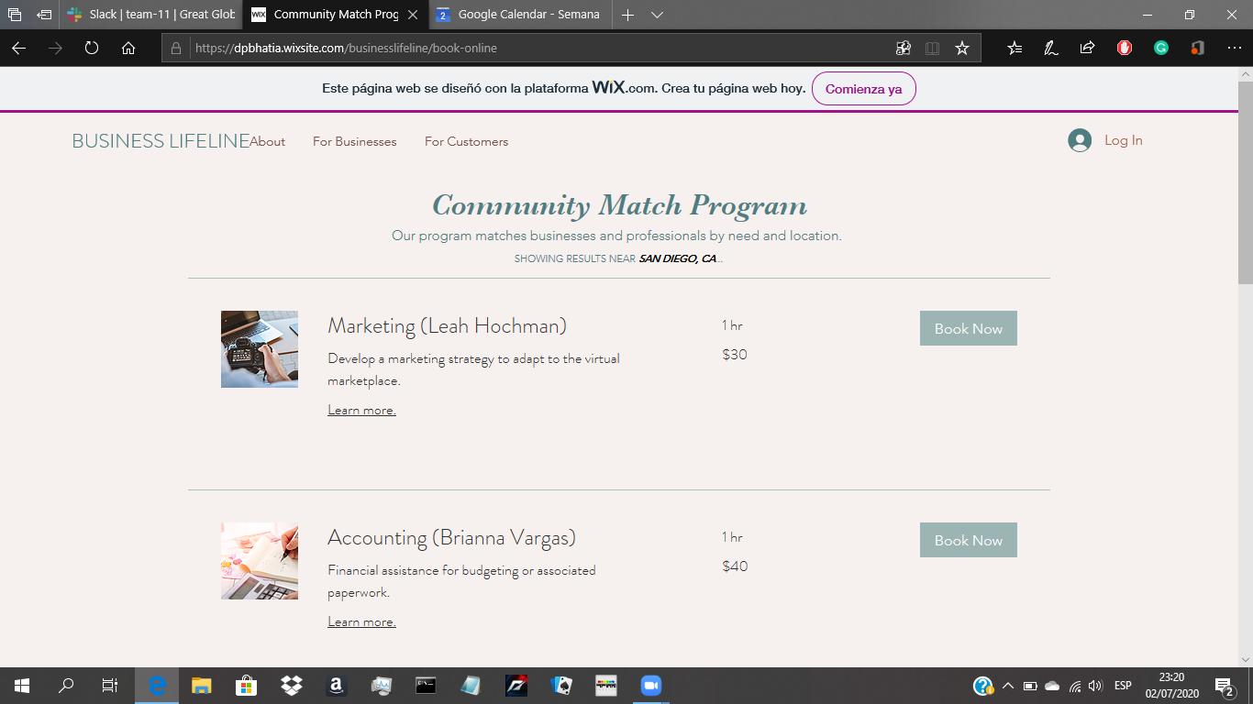Click the translate page icon in address bar

pyautogui.click(x=904, y=48)
